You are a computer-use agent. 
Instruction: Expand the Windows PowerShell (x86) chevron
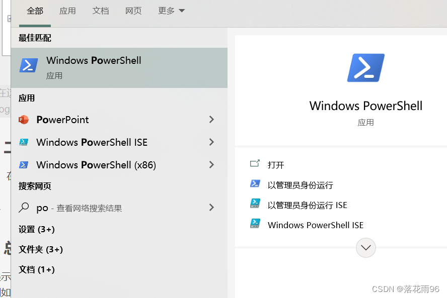click(x=211, y=165)
